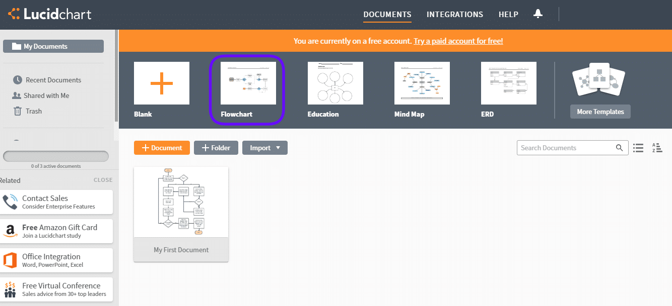Click the Contact Sales phone icon

[x=12, y=201]
